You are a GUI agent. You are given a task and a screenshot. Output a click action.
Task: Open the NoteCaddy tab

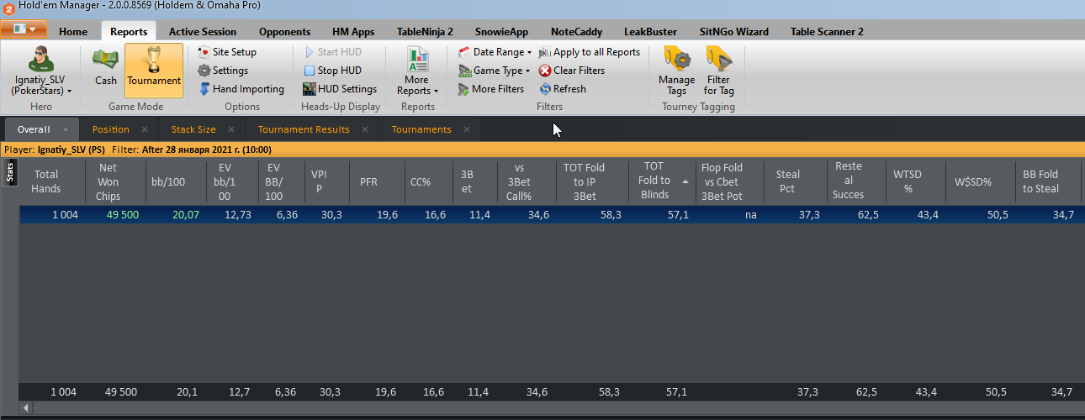[578, 32]
